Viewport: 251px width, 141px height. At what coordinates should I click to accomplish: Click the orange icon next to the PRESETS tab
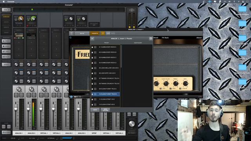point(103,33)
